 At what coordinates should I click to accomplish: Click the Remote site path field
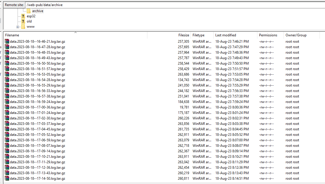click(175, 5)
